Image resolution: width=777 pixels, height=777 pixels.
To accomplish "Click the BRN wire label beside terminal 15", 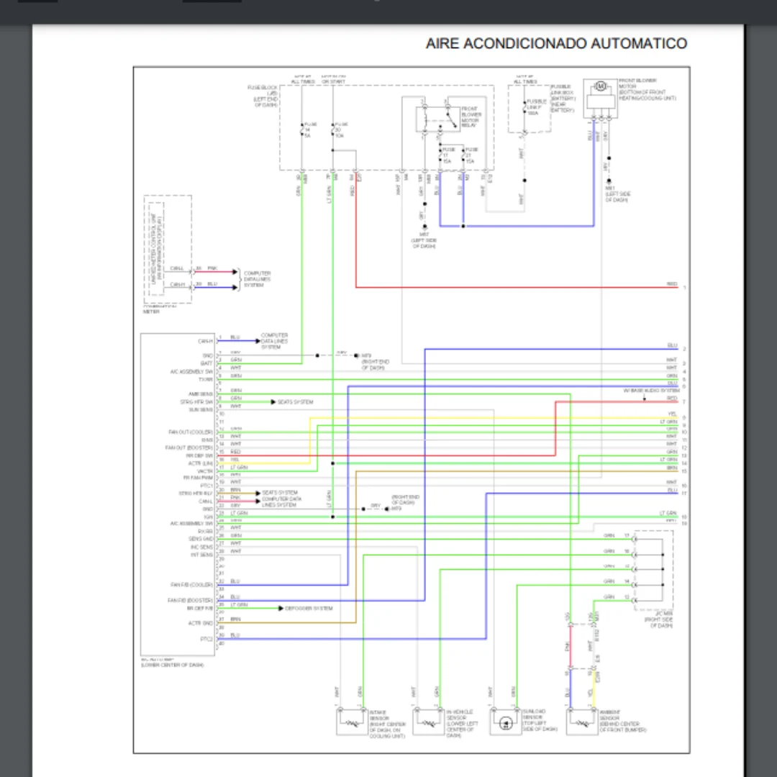I will pos(672,468).
